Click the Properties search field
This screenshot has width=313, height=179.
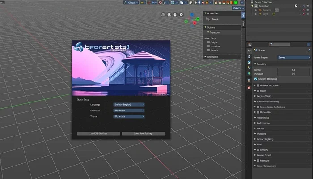(x=279, y=44)
